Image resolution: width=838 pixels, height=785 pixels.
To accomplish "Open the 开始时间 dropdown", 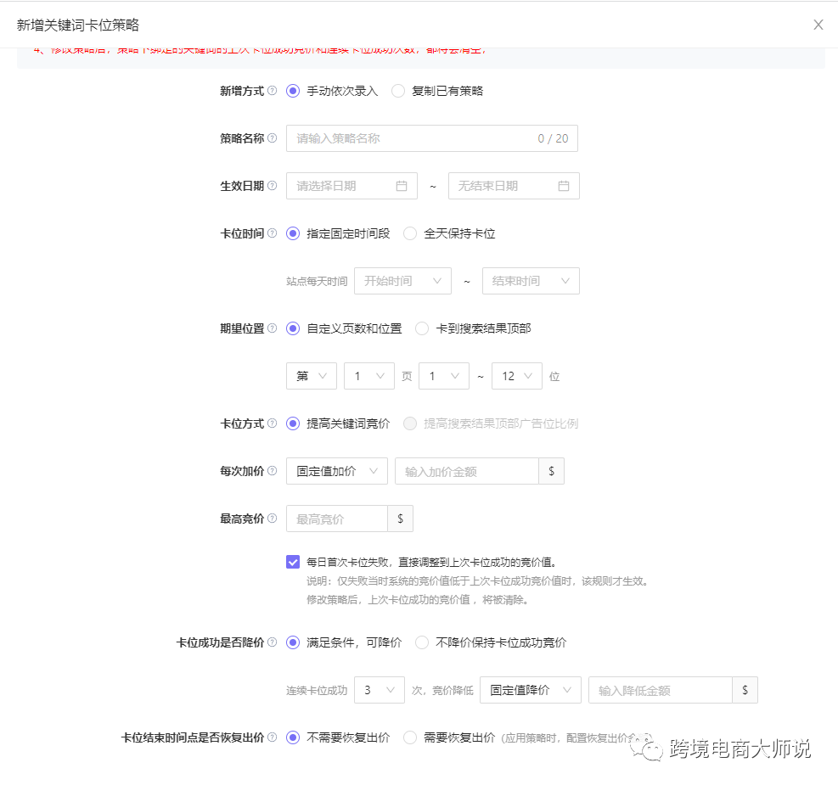I will coord(402,281).
